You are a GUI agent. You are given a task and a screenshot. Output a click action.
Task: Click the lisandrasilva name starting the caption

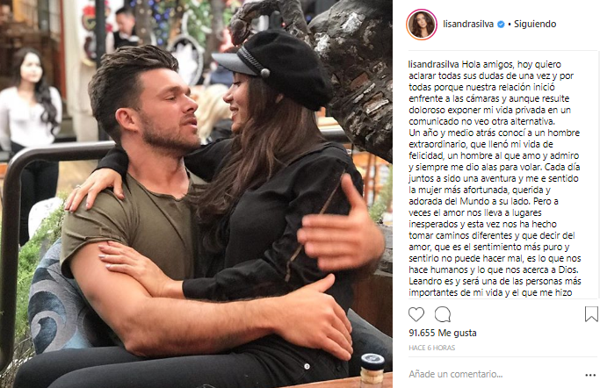pos(434,64)
